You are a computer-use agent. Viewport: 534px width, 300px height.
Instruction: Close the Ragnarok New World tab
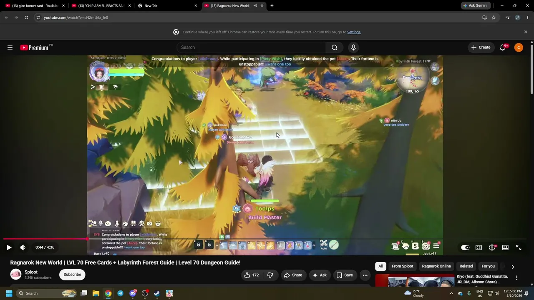coord(262,6)
